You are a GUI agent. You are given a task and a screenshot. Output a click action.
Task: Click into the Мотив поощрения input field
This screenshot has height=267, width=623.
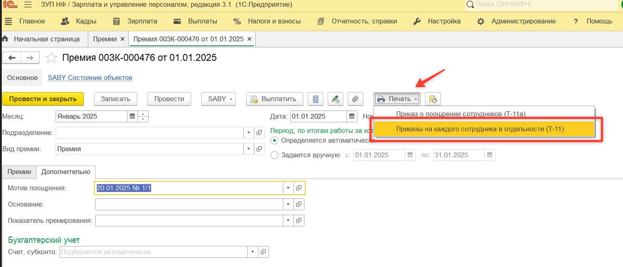point(188,188)
